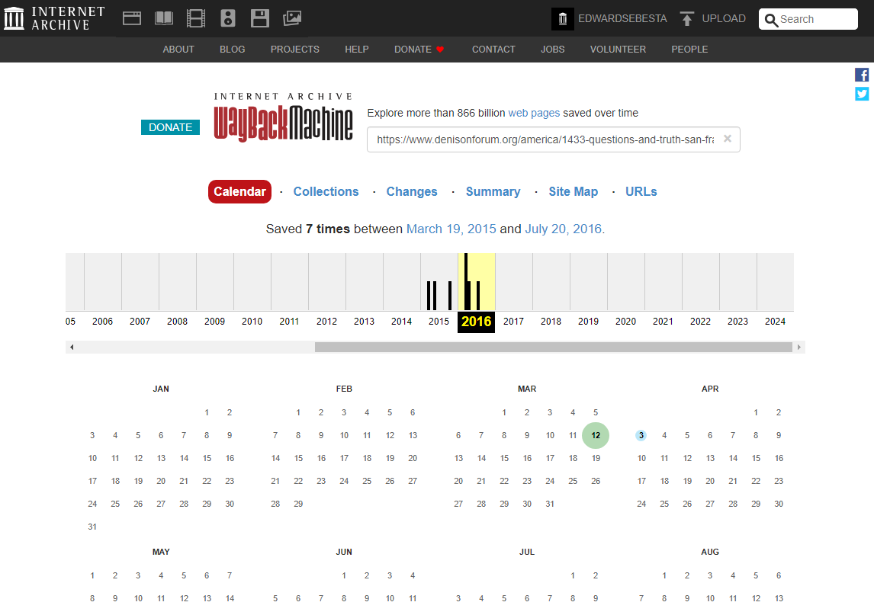Open the CONTACT menu item
Viewport: 874px width, 615px height.
pyautogui.click(x=493, y=50)
